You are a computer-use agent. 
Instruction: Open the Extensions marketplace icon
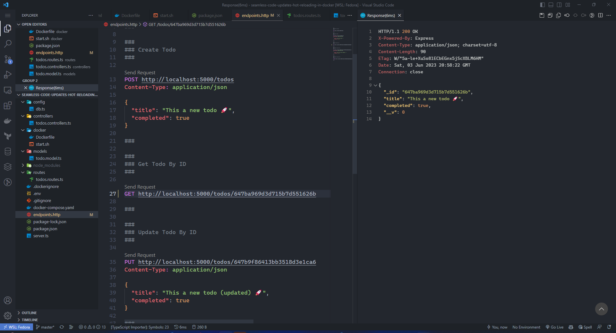(8, 105)
